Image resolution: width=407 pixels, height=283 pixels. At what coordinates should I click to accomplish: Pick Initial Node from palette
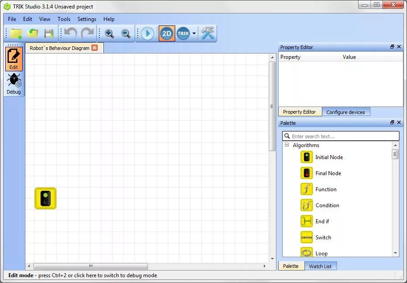click(321, 157)
